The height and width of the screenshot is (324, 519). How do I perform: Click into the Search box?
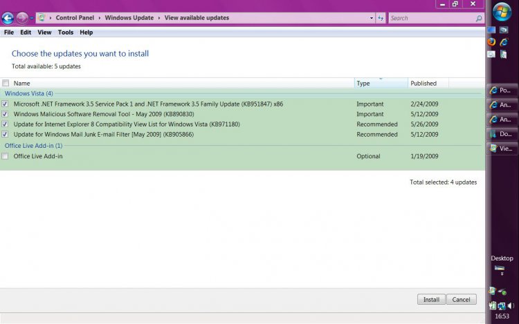click(x=432, y=18)
